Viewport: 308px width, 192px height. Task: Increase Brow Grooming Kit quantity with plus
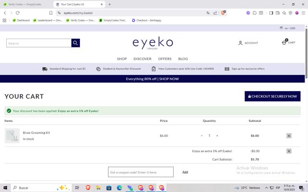(x=217, y=135)
